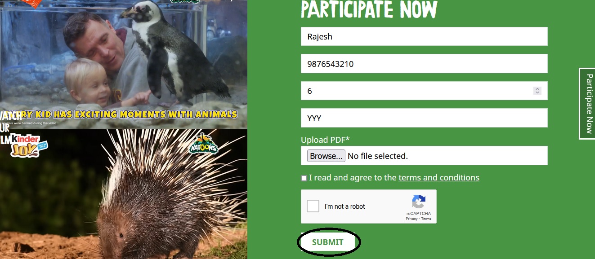Open the terms and conditions link
The height and width of the screenshot is (259, 595).
(439, 178)
